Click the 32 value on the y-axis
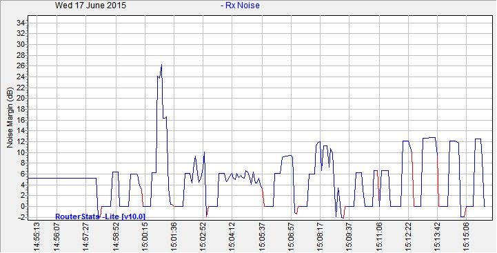Image resolution: width=497 pixels, height=253 pixels. click(x=21, y=33)
